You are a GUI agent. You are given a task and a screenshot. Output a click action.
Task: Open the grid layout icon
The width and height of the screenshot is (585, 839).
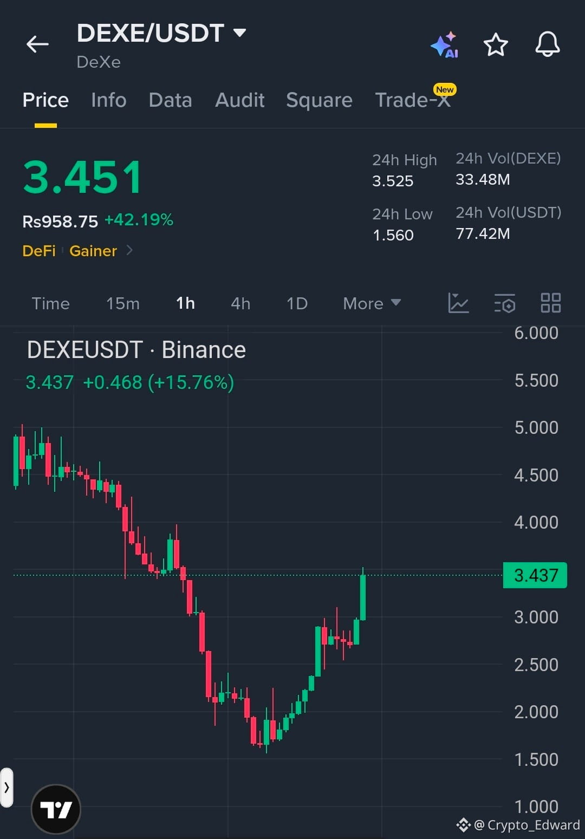[551, 303]
